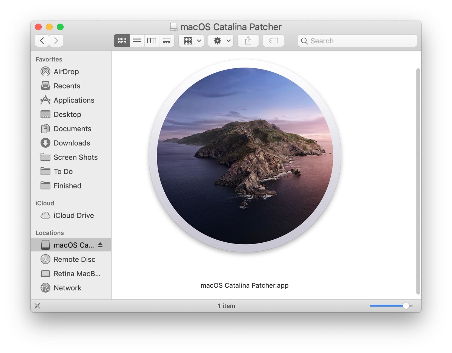Click the Share toolbar button

248,41
